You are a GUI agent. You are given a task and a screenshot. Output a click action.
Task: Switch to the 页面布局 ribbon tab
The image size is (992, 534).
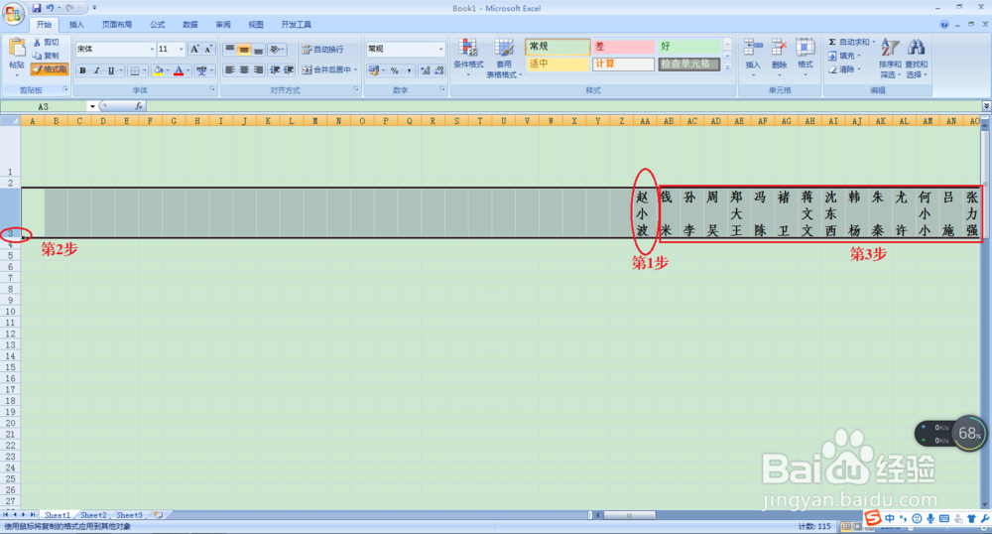point(117,25)
